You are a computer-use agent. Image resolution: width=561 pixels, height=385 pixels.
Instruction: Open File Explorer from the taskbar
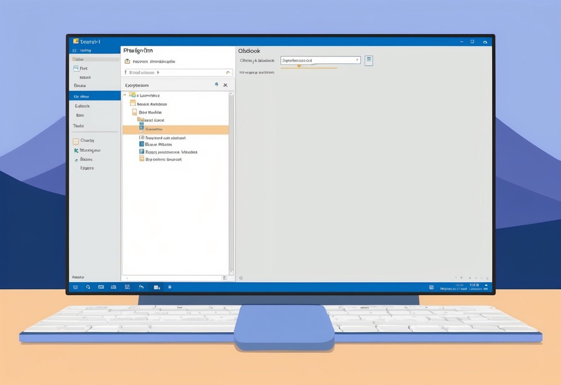(113, 287)
